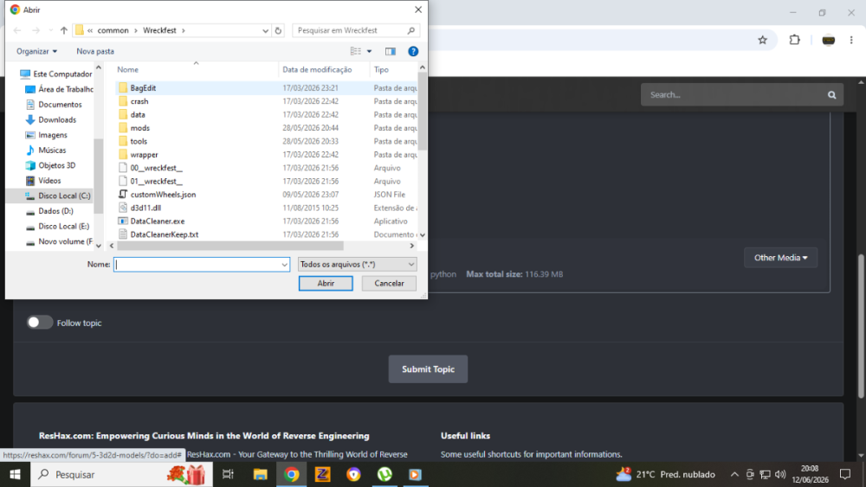Image resolution: width=866 pixels, height=487 pixels.
Task: Click the common breadcrumb in the path
Action: tap(113, 30)
